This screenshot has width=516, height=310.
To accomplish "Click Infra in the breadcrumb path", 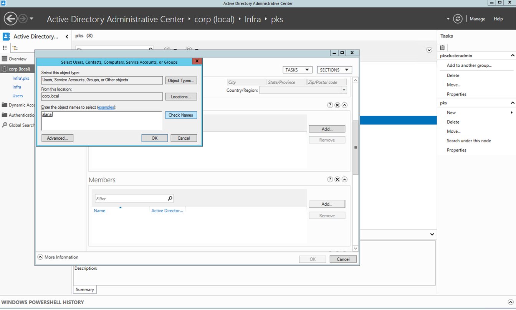I will [253, 19].
